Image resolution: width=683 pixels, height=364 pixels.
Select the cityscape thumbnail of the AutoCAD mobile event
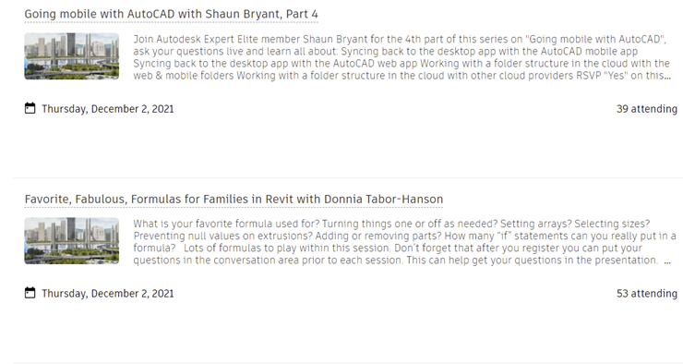coord(71,56)
